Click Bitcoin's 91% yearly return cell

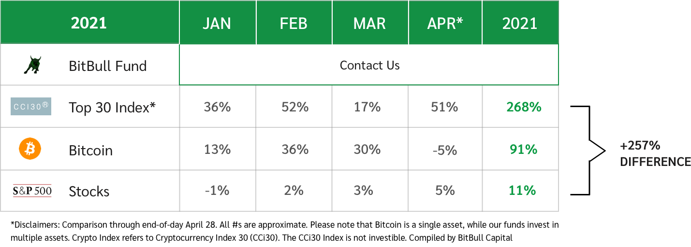click(524, 149)
